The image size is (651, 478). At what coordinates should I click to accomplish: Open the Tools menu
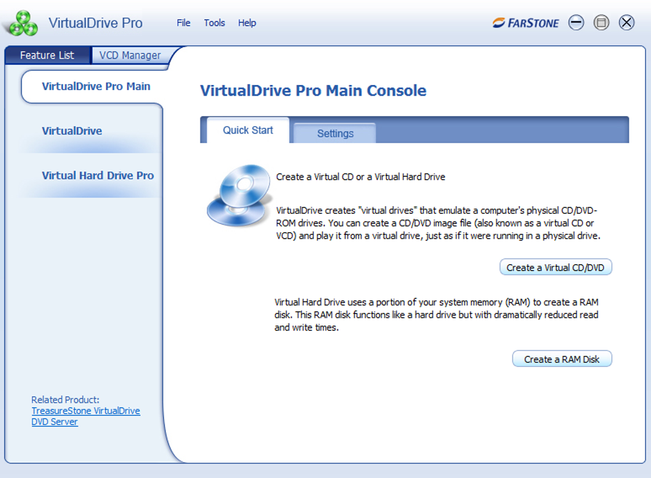[x=214, y=23]
